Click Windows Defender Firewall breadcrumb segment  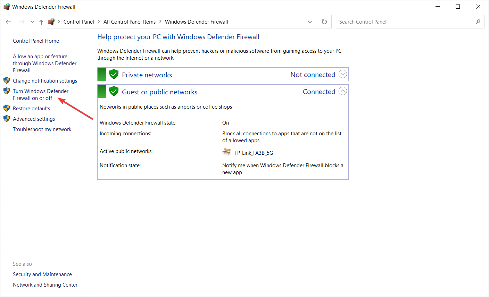[x=197, y=22]
